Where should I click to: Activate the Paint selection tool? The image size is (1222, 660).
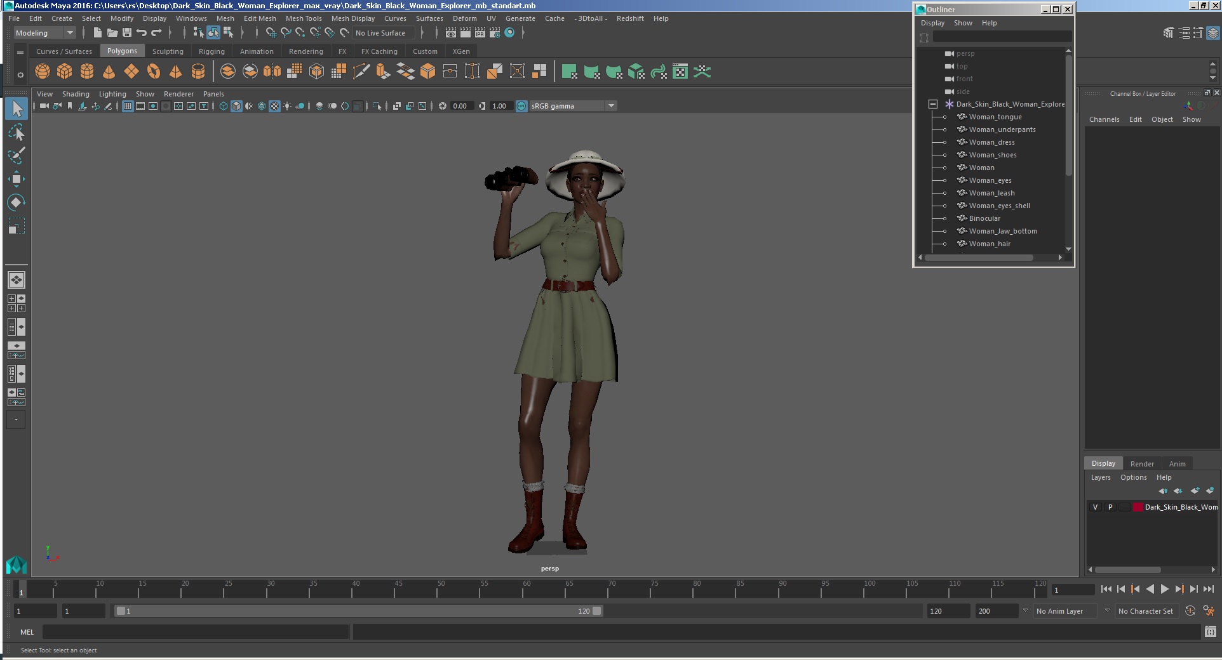[x=17, y=155]
